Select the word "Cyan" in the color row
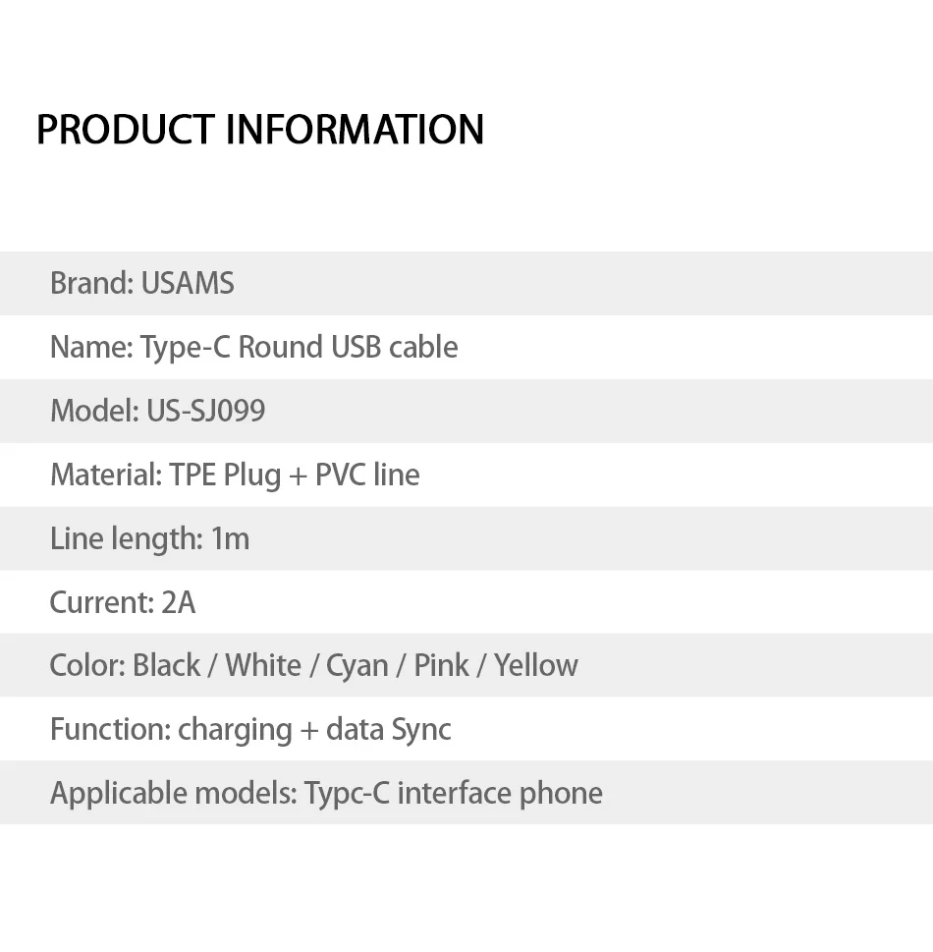The width and height of the screenshot is (933, 952). 357,665
